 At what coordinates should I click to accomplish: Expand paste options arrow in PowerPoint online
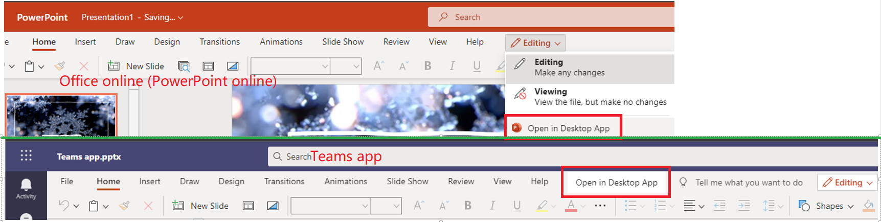click(41, 66)
